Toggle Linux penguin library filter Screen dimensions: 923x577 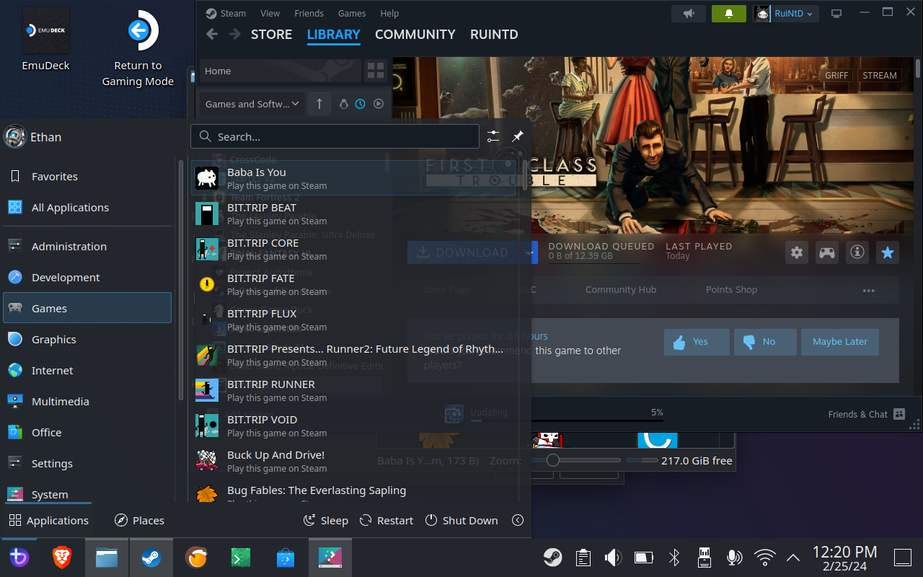[344, 104]
